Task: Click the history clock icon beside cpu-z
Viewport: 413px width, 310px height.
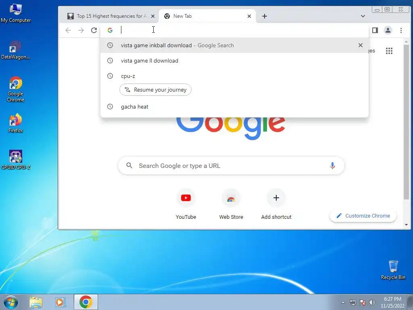Action: (110, 76)
